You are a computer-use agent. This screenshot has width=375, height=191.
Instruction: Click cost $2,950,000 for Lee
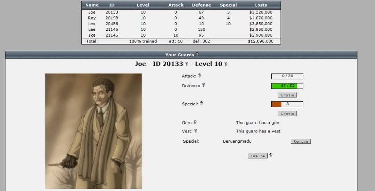click(x=261, y=29)
